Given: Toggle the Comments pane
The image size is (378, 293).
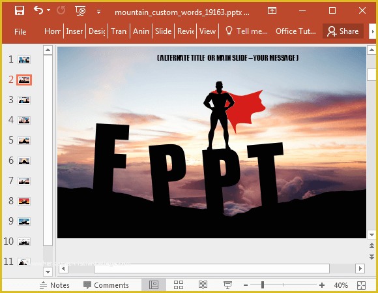Looking at the screenshot, I should (106, 285).
